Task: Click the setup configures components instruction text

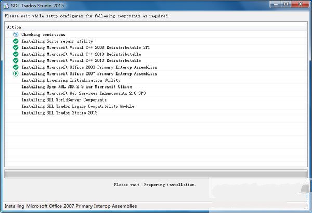Action: point(87,16)
